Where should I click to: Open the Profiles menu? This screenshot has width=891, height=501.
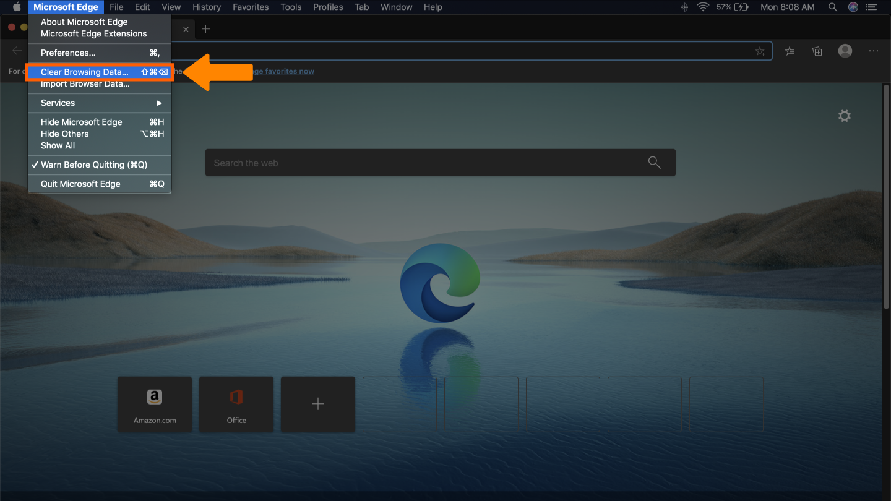[328, 7]
